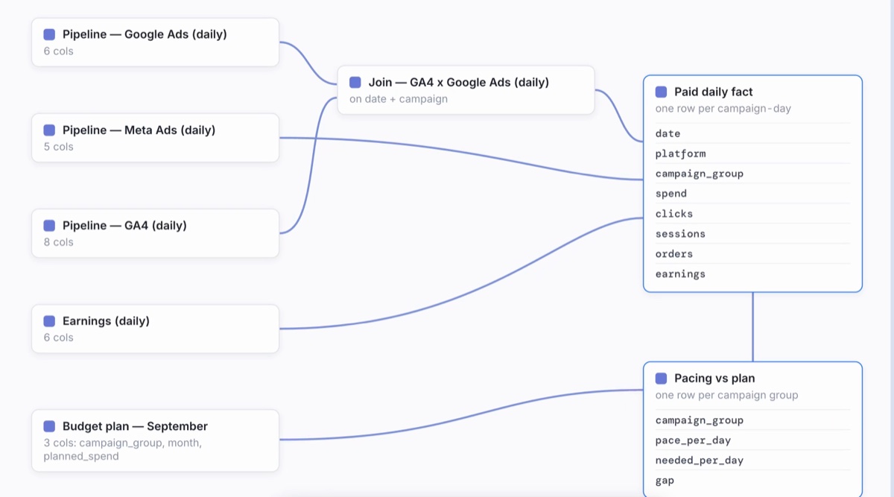Click '5 cols' under Pipeline — Meta Ads
Image resolution: width=894 pixels, height=497 pixels.
point(58,147)
